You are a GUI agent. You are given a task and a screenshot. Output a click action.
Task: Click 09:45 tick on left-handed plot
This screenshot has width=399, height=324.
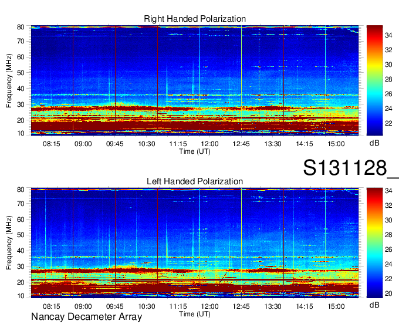click(x=115, y=306)
